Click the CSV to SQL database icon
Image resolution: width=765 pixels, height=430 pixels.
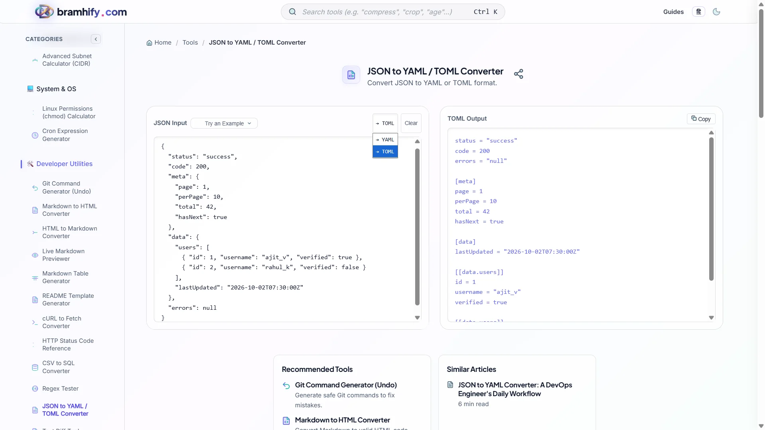point(35,367)
